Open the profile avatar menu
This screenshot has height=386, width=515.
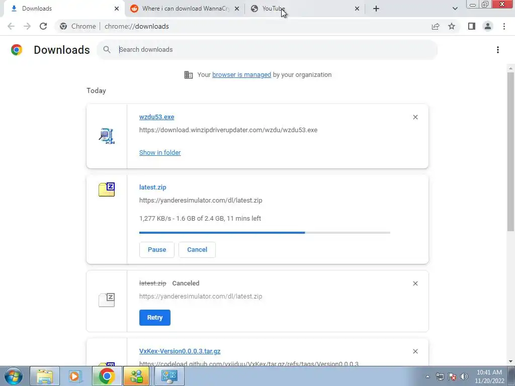coord(488,26)
